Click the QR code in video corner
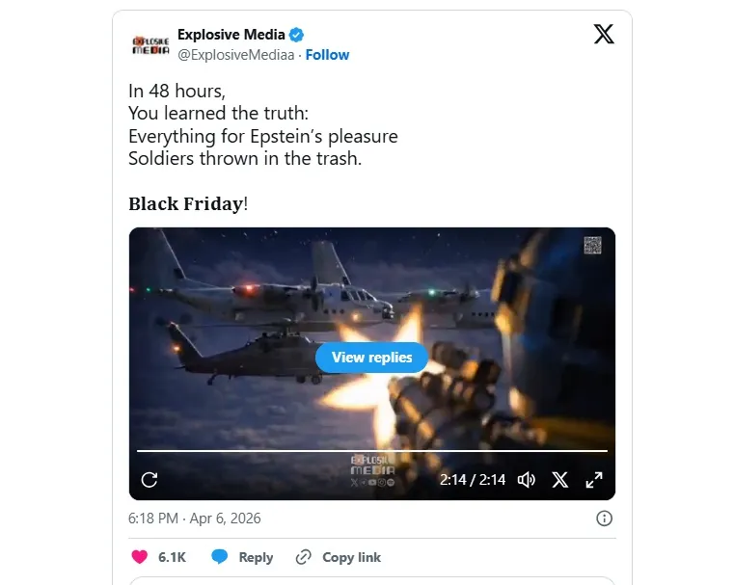The height and width of the screenshot is (585, 734). [592, 246]
